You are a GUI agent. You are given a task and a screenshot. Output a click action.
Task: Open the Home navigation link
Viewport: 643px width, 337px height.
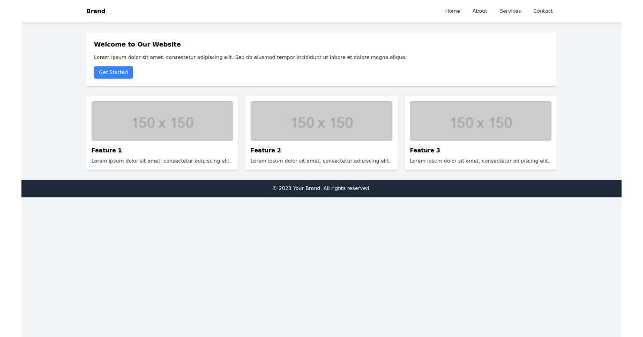[452, 11]
